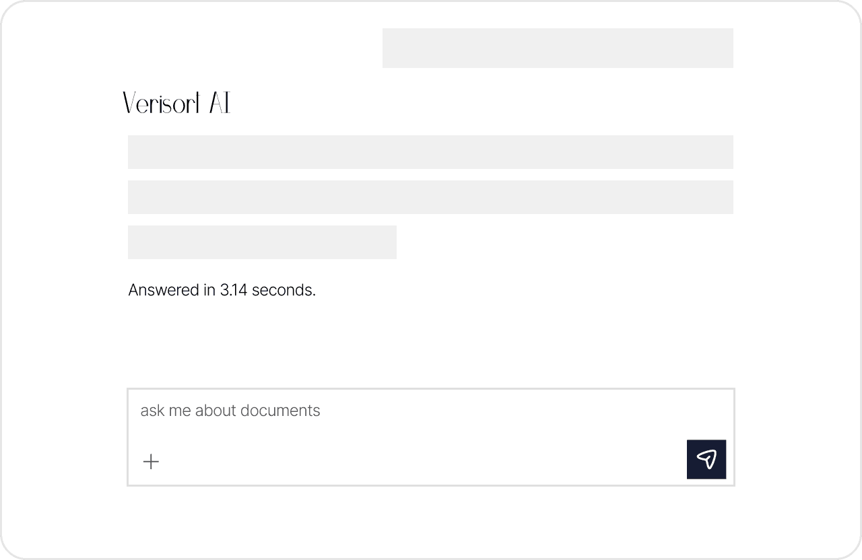This screenshot has width=862, height=560.
Task: Click the first gray response line
Action: [430, 152]
